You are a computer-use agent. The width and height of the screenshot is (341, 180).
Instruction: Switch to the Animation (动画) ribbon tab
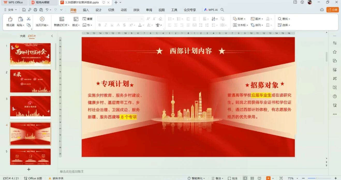[124, 10]
